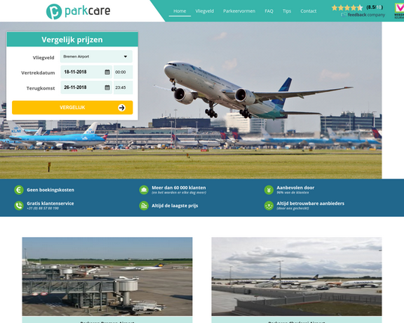Click the webshop keurmerk badge

click(399, 10)
